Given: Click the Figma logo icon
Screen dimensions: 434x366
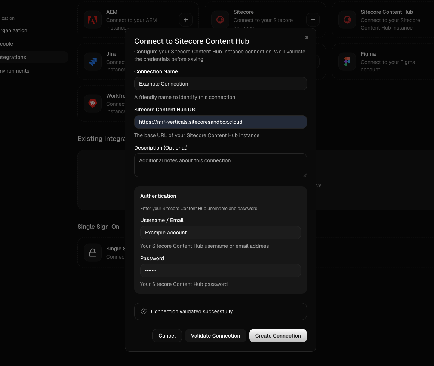Looking at the screenshot, I should [347, 61].
